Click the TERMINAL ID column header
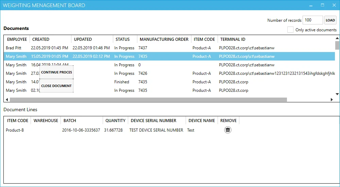Image resolution: width=340 pixels, height=187 pixels. click(x=233, y=39)
